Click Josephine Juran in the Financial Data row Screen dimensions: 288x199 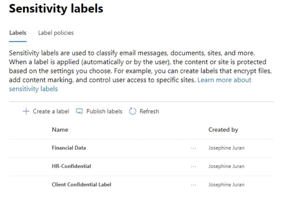(226, 148)
